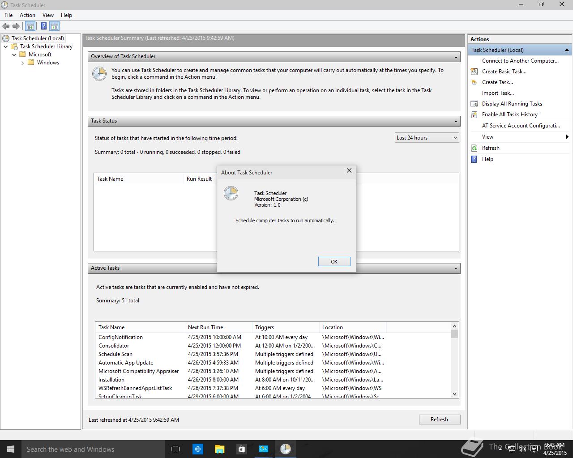Collapse the Task Scheduler (Local) actions group
Viewport: 573px width, 458px height.
coord(567,50)
